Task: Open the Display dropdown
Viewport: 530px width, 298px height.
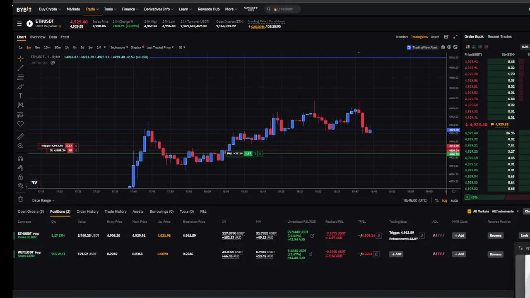Action: tap(137, 47)
